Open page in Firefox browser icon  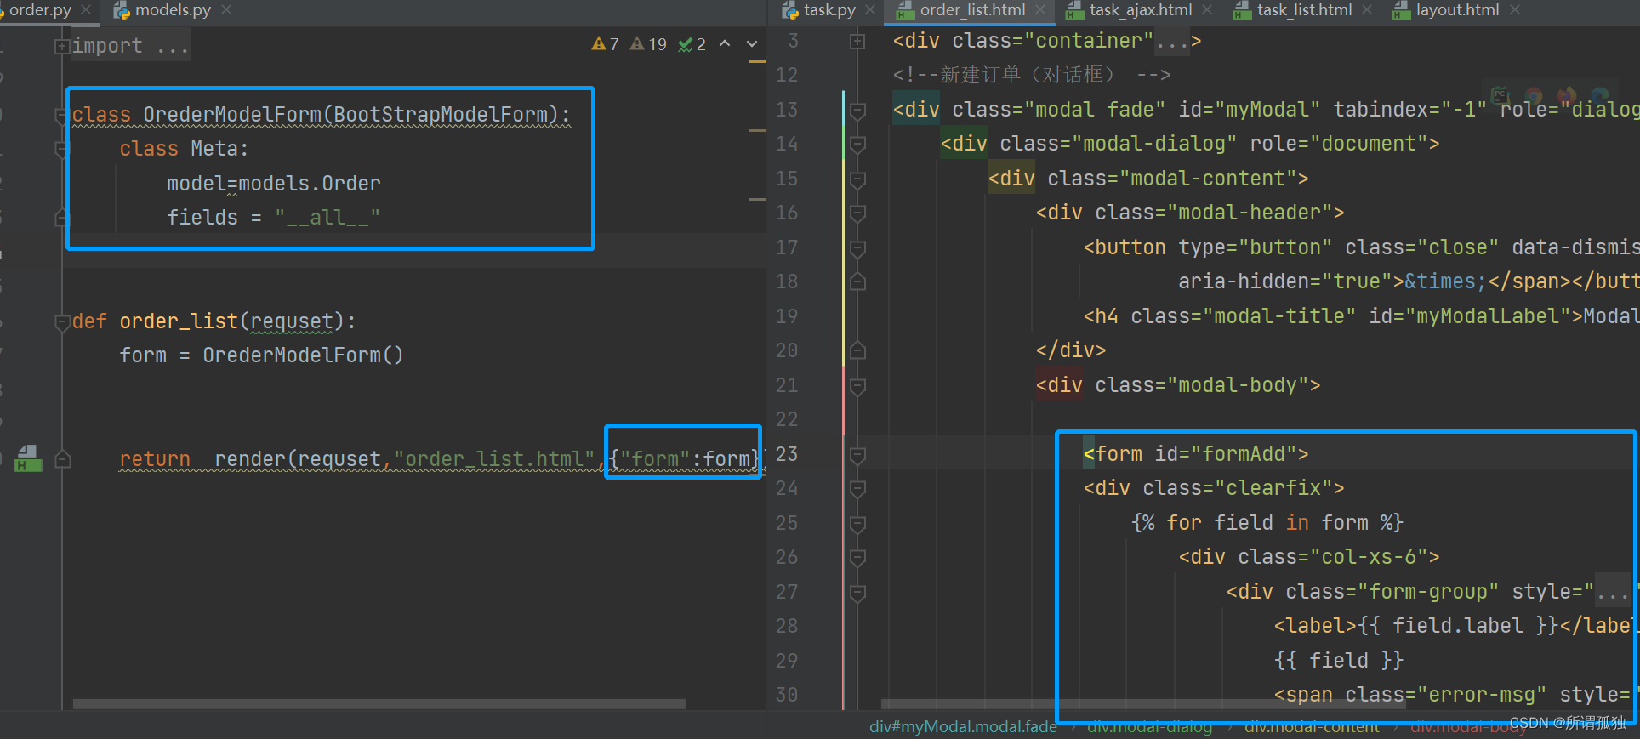tap(1567, 95)
